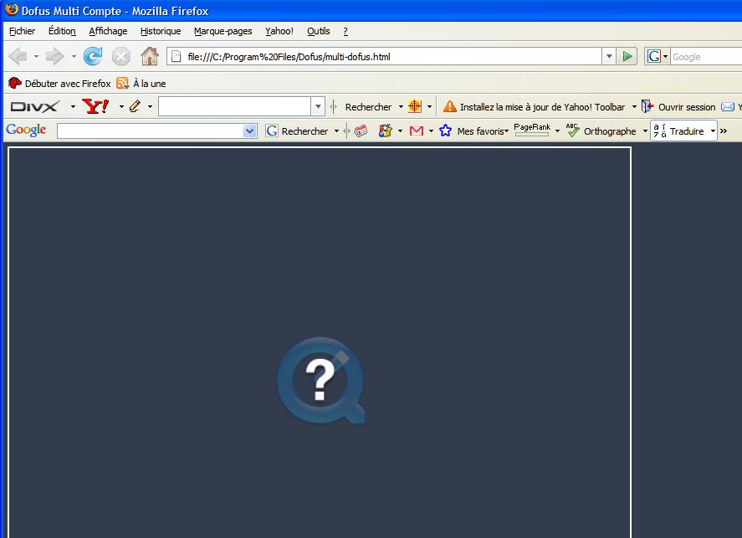Expand the Google toolbar search box dropdown
Image resolution: width=742 pixels, height=538 pixels.
click(249, 131)
